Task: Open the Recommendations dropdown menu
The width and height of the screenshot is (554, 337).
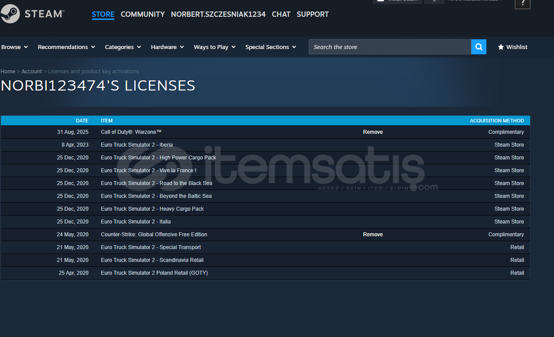Action: pyautogui.click(x=66, y=47)
